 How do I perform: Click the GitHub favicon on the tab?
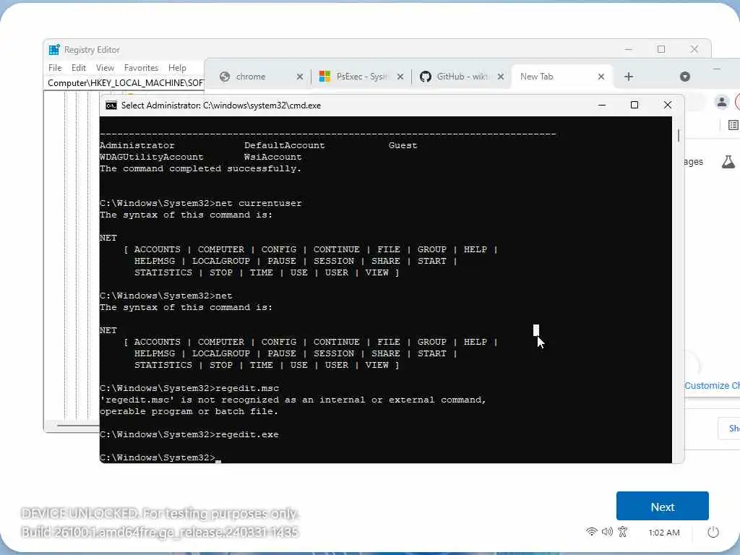[425, 77]
